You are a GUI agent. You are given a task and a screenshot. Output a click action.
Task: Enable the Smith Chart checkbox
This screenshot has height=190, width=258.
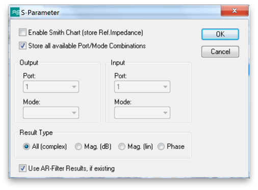(x=22, y=33)
